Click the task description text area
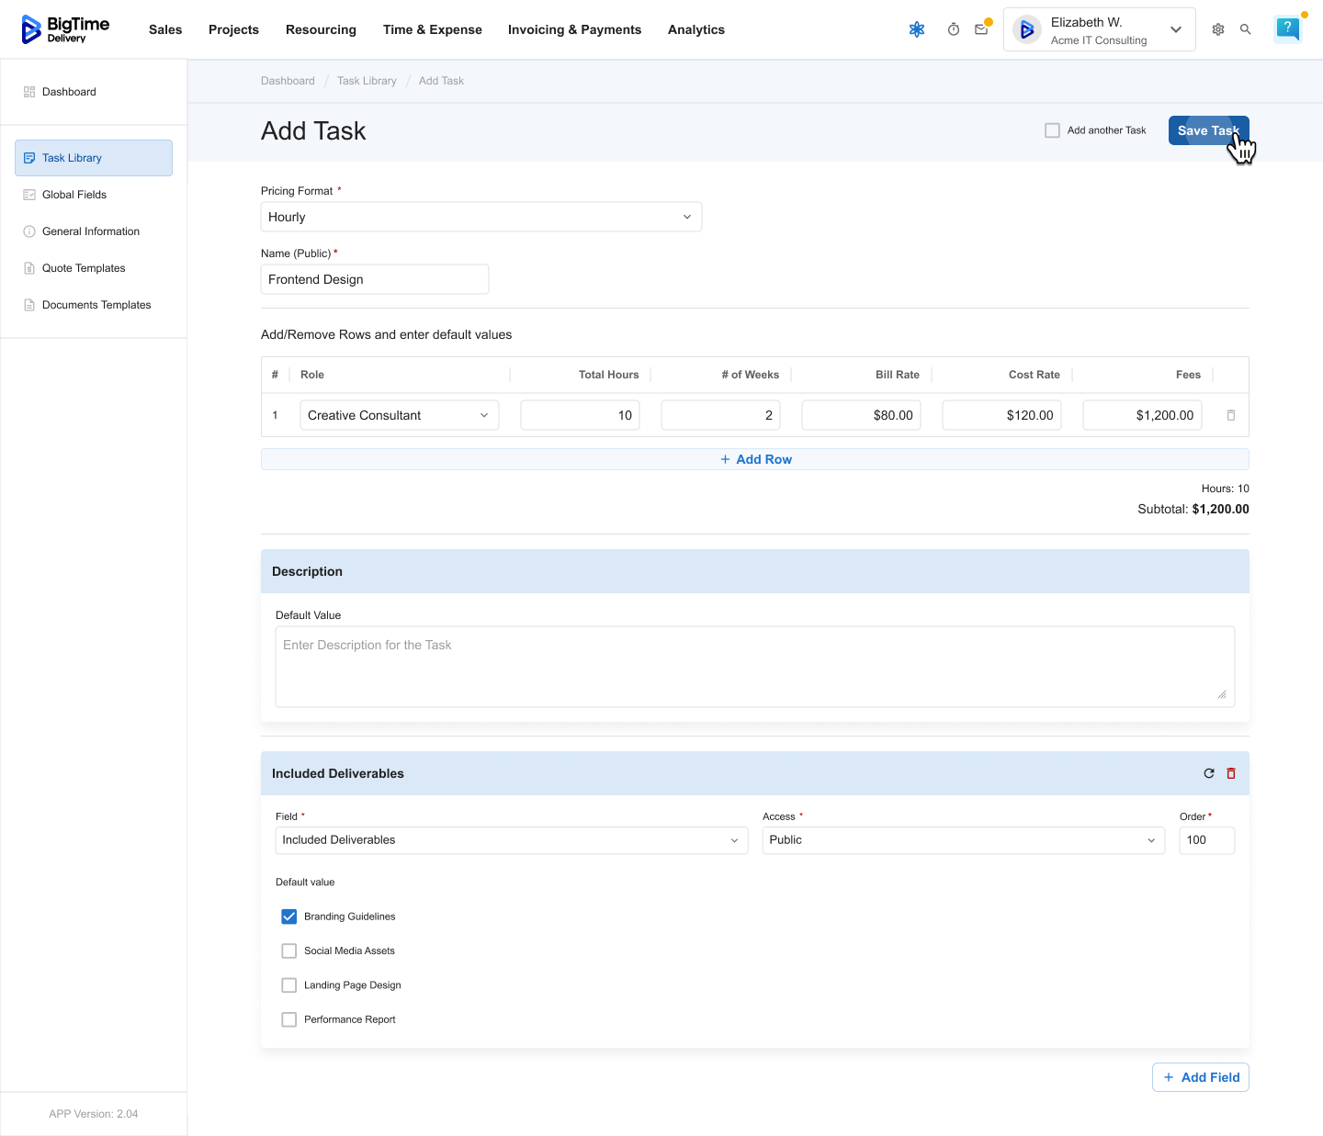 (x=754, y=667)
